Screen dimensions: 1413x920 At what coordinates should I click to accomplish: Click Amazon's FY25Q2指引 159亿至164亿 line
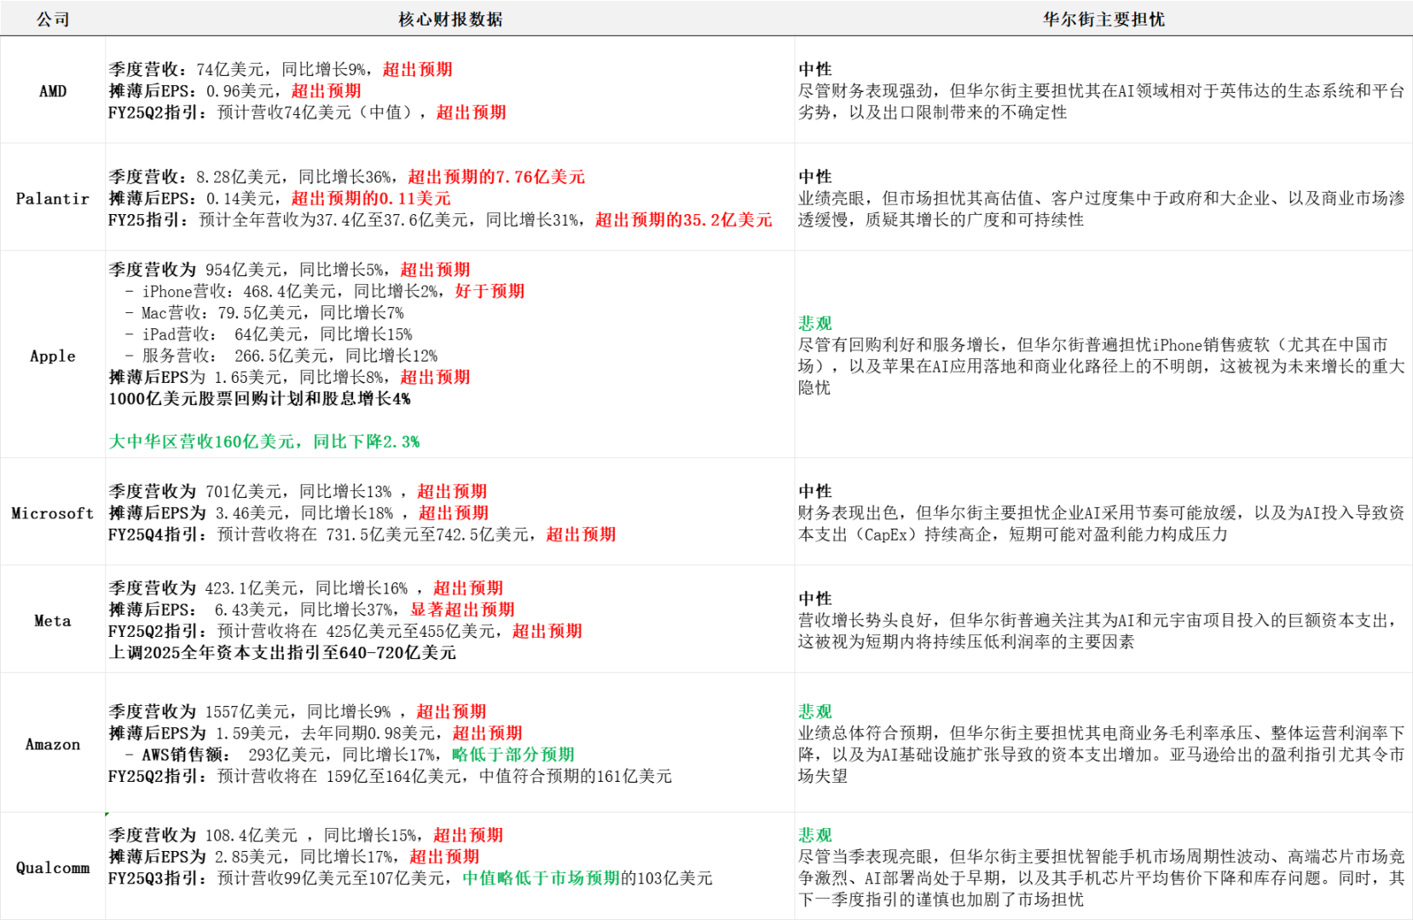point(391,776)
